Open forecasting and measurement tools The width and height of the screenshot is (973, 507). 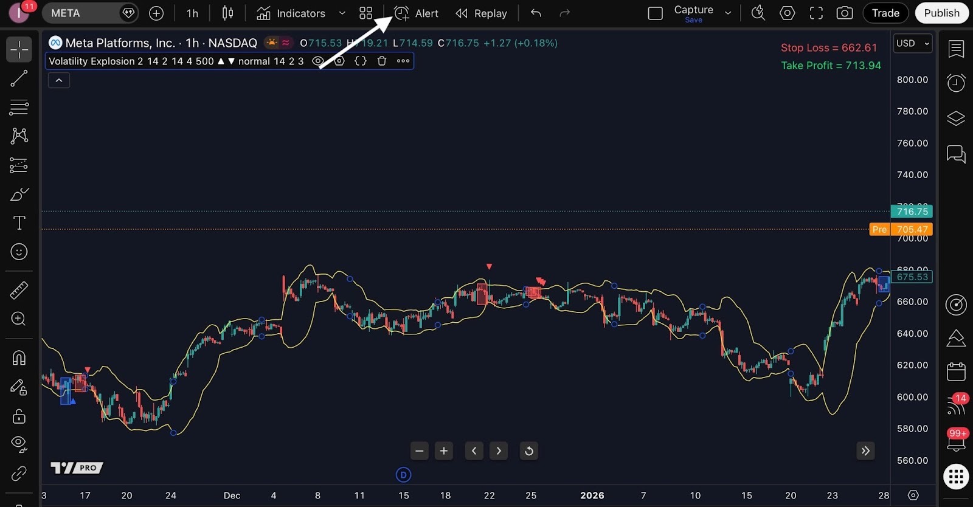[x=19, y=165]
